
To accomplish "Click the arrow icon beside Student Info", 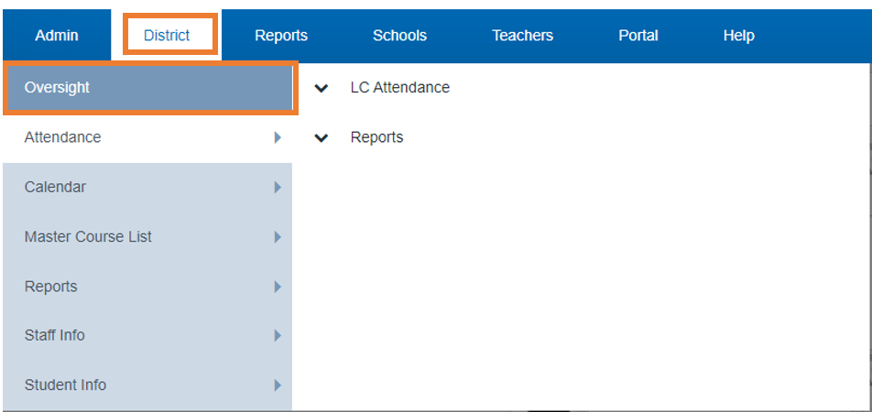I will point(277,385).
